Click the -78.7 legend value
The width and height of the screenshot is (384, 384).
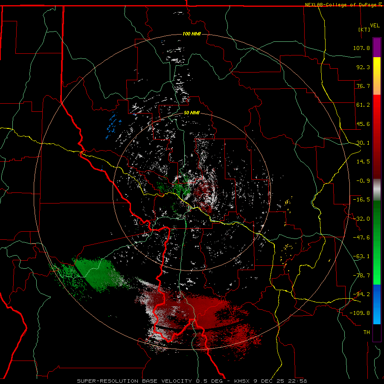coord(361,276)
